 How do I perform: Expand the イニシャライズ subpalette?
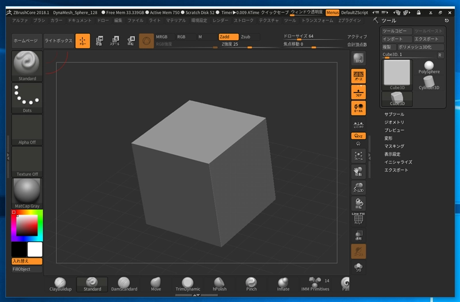point(398,162)
